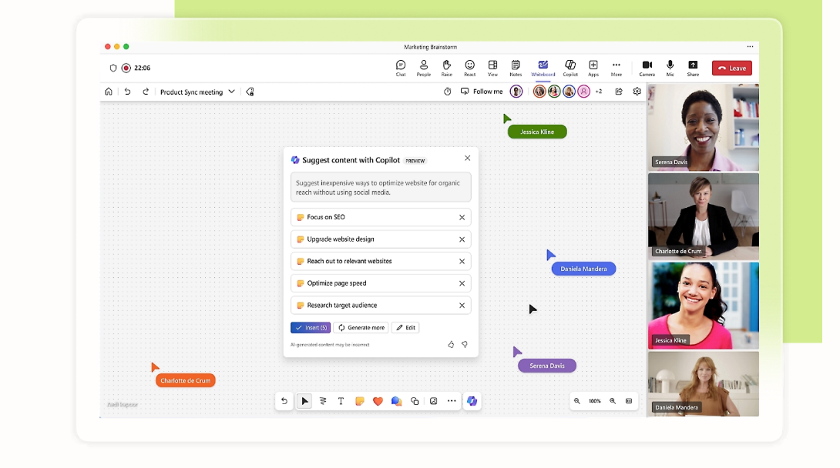The image size is (840, 468).
Task: Open the React emoji menu
Action: (469, 68)
